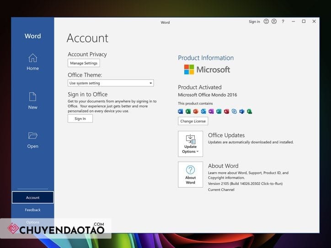Screen dimensions: 331x248
Task: Click the Open folder icon
Action: (33, 135)
